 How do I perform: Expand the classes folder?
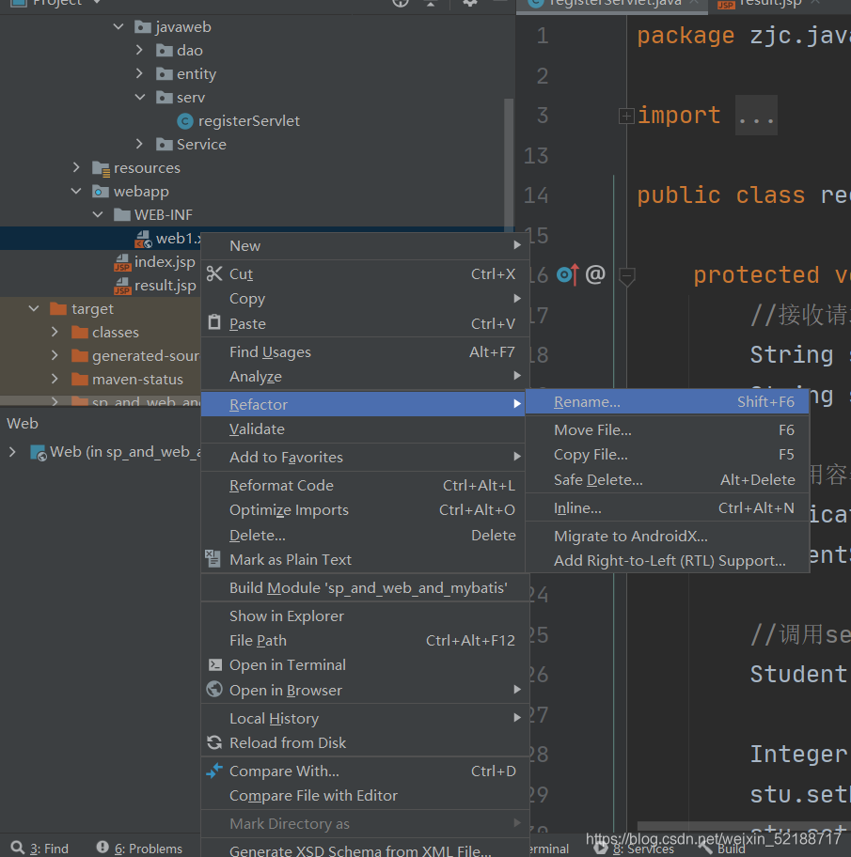click(x=55, y=331)
